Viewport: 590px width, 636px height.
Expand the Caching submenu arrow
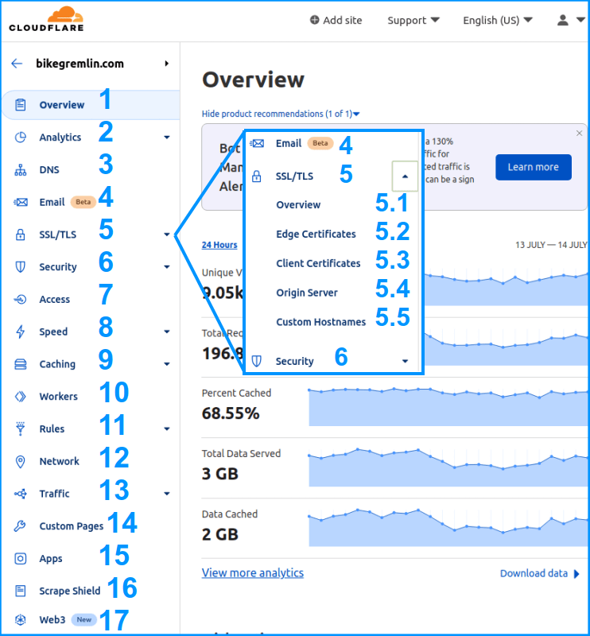click(167, 364)
